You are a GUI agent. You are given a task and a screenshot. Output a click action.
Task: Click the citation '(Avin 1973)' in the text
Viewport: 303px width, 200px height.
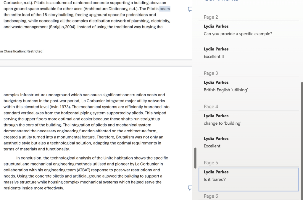60,107
